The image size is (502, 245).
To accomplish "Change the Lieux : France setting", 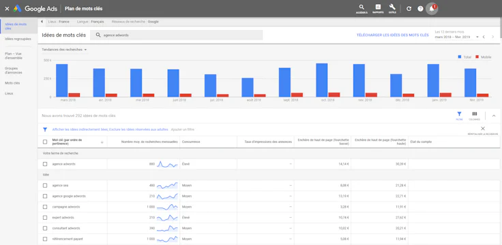I will coord(59,22).
